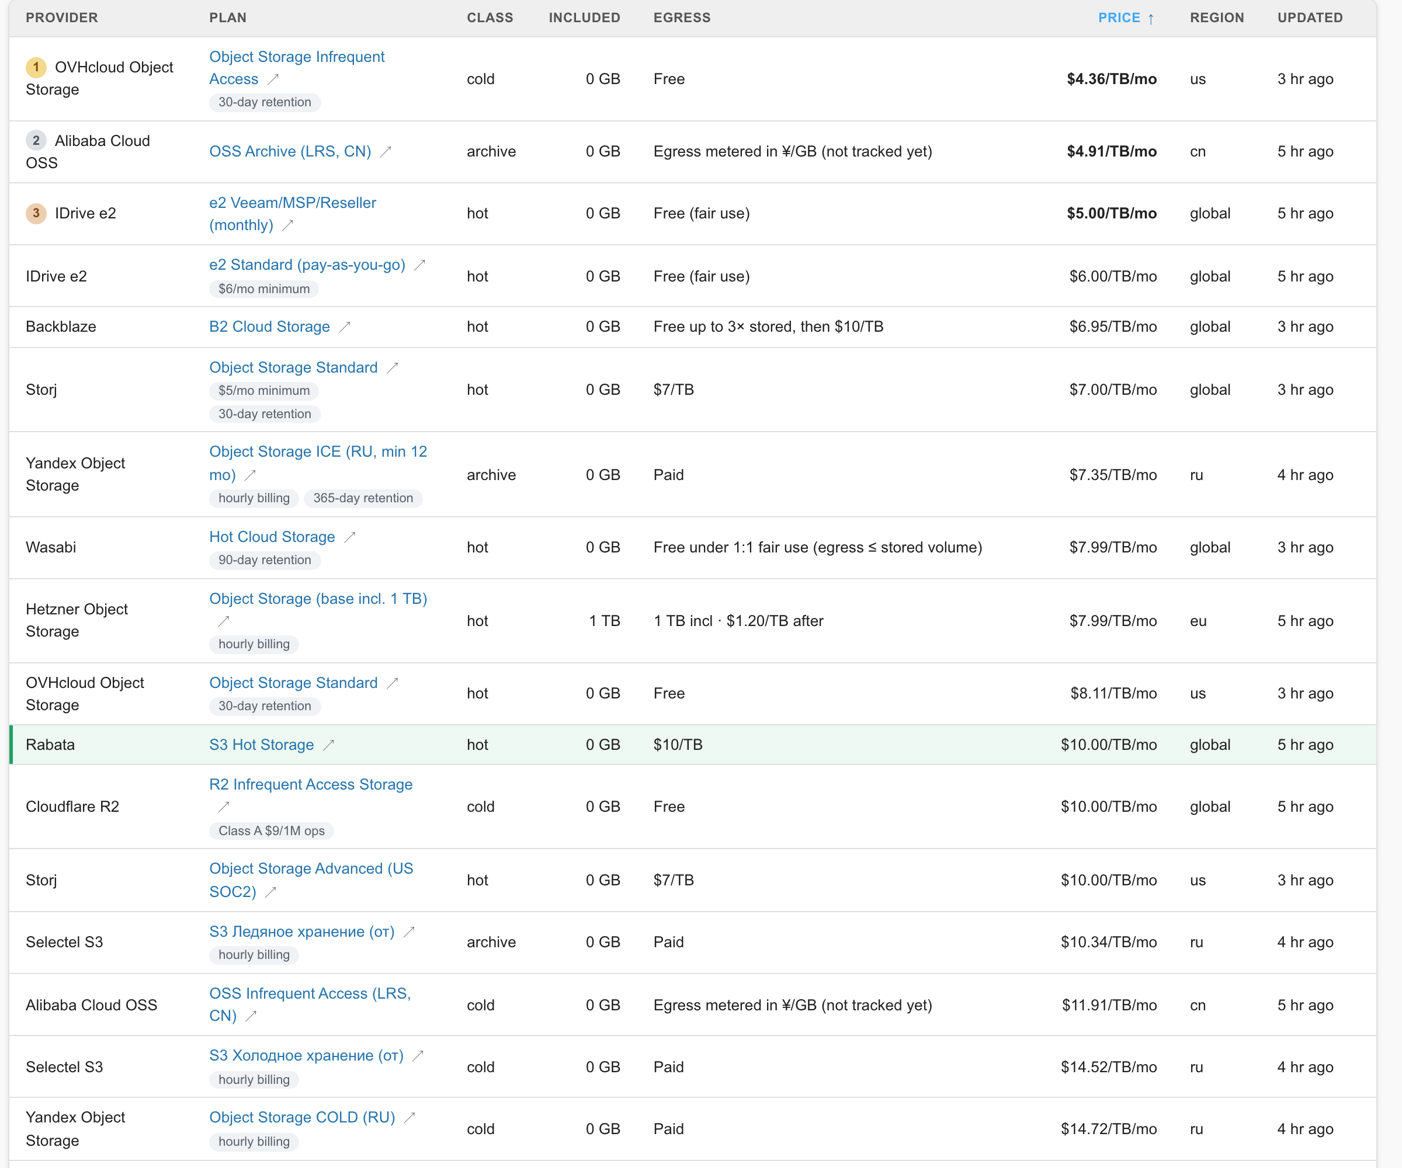1402x1168 pixels.
Task: Open the Object Storage ICE (RU, min 12 mo) link
Action: [x=318, y=463]
